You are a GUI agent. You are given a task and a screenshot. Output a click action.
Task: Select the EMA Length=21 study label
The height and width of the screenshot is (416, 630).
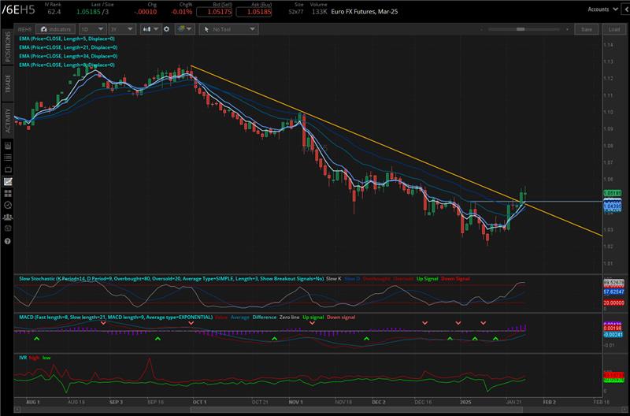tap(69, 47)
